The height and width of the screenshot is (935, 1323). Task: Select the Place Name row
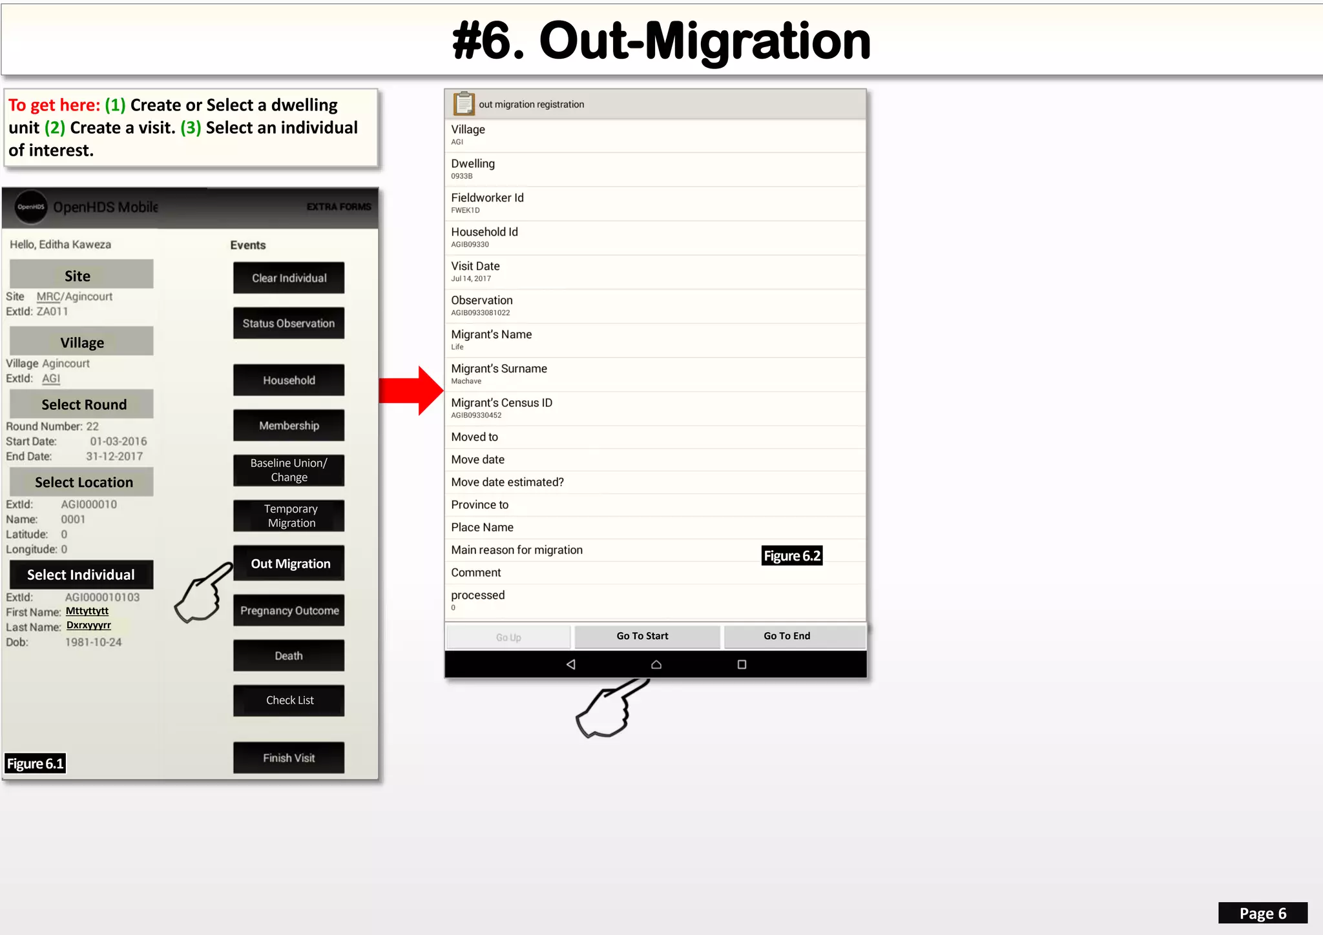pyautogui.click(x=655, y=528)
